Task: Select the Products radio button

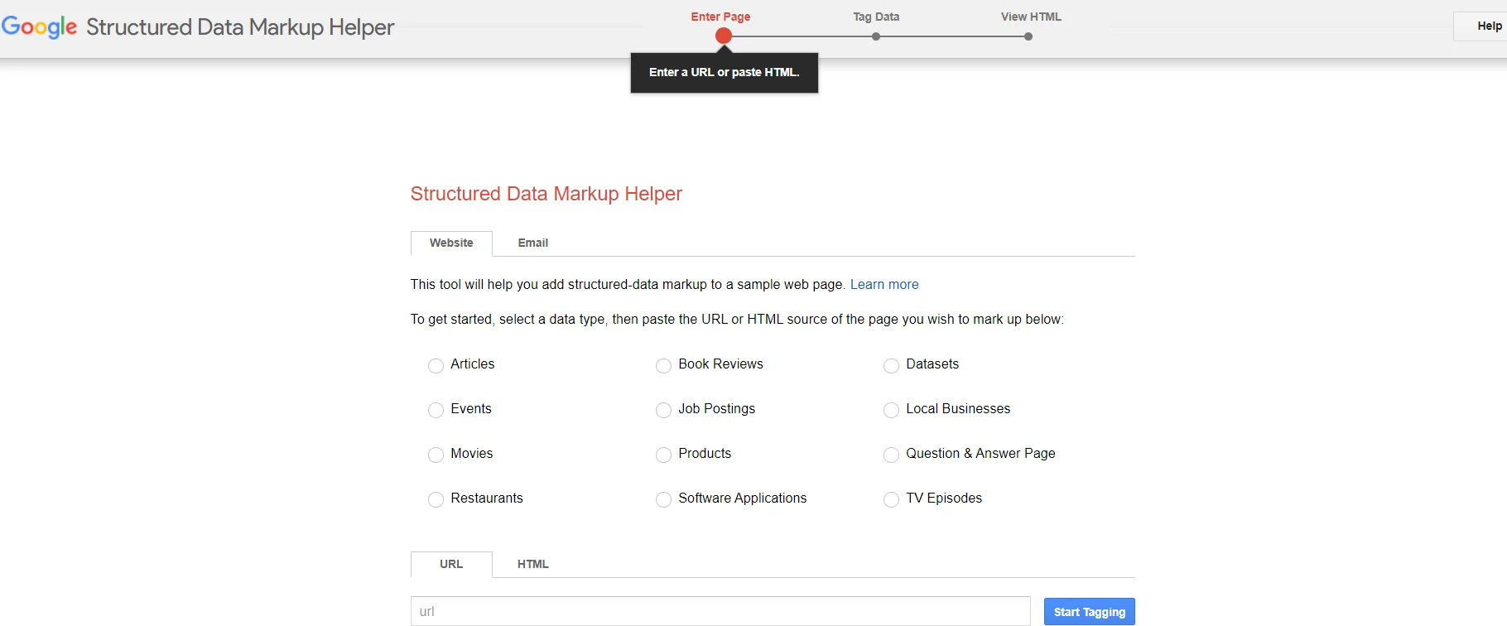Action: pyautogui.click(x=663, y=455)
